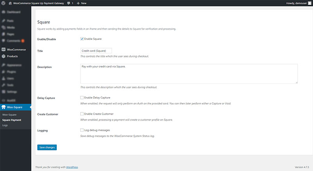
Task: Check the Enable Delay Capture checkbox
Action: 82,97
